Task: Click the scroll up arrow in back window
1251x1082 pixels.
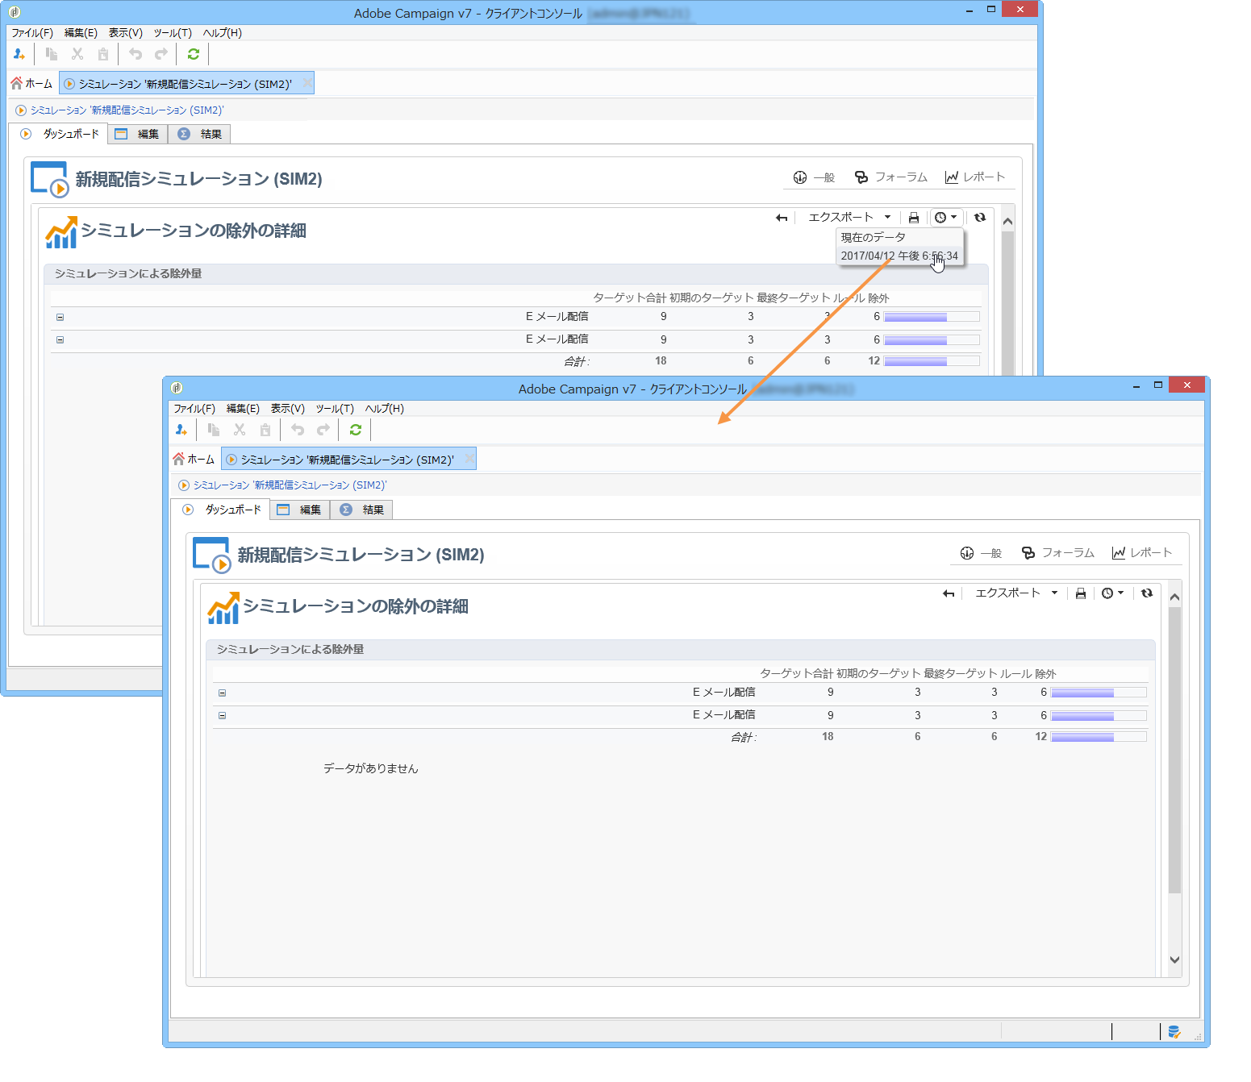Action: [1007, 222]
